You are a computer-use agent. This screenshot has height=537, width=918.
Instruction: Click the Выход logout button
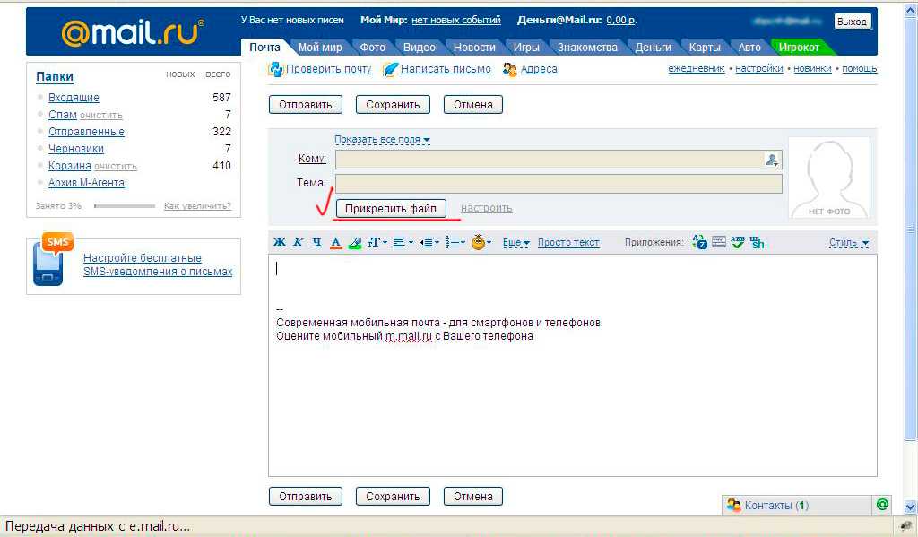pyautogui.click(x=852, y=22)
